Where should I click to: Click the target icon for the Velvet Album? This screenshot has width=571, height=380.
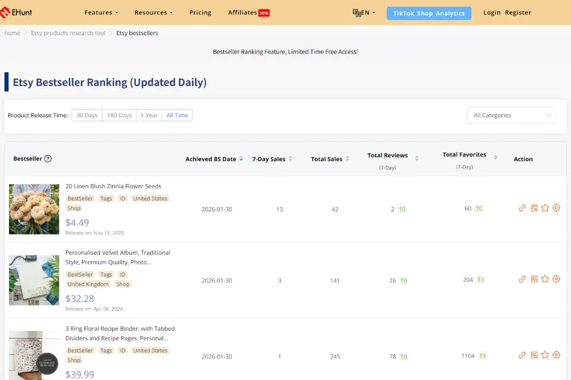pos(556,279)
